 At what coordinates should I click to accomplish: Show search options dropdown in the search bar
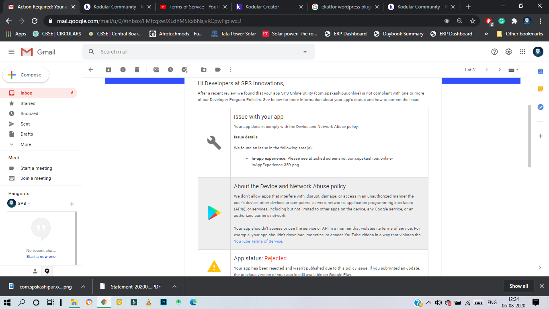coord(305,52)
